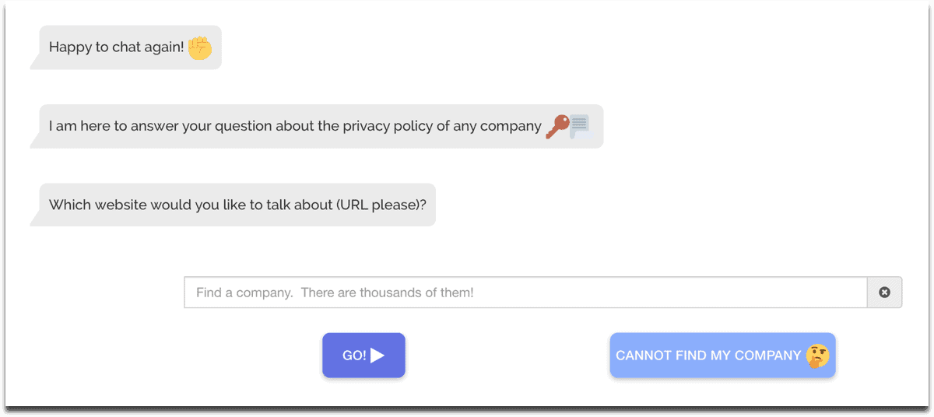The image size is (934, 417).
Task: Click "There are thousands of them!" placeholder text
Action: (x=387, y=293)
